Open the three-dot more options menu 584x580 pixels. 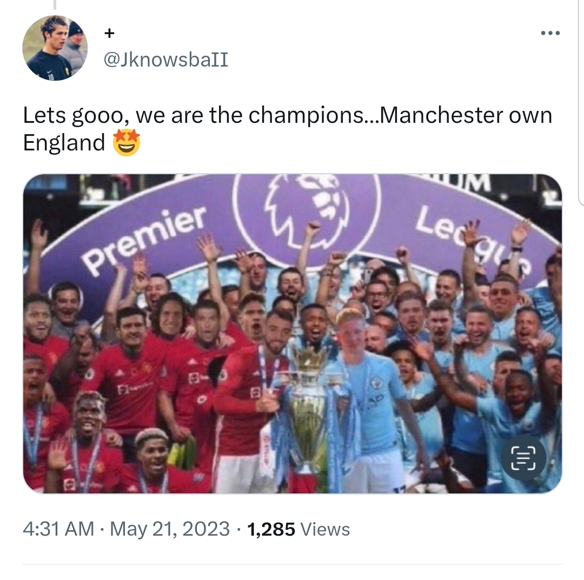[x=550, y=33]
